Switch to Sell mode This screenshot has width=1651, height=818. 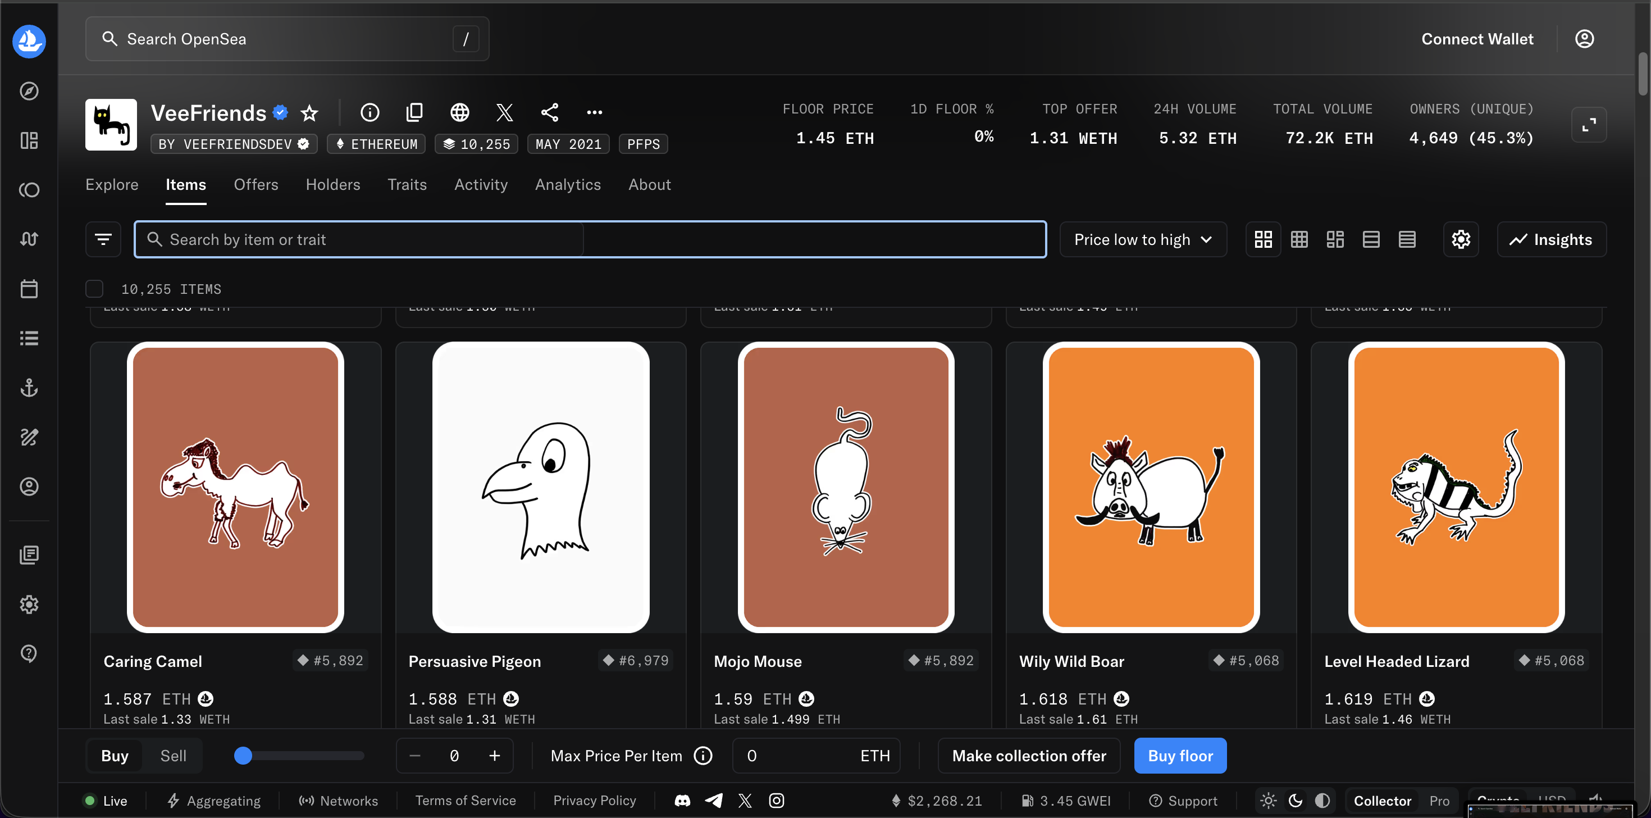173,756
